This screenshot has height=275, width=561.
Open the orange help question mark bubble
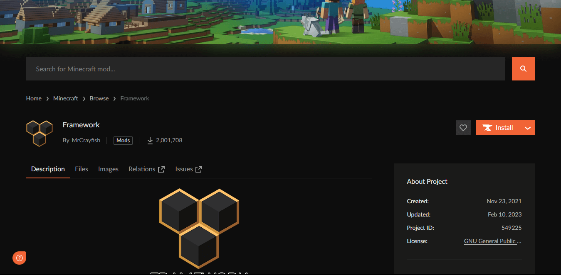[x=19, y=258]
